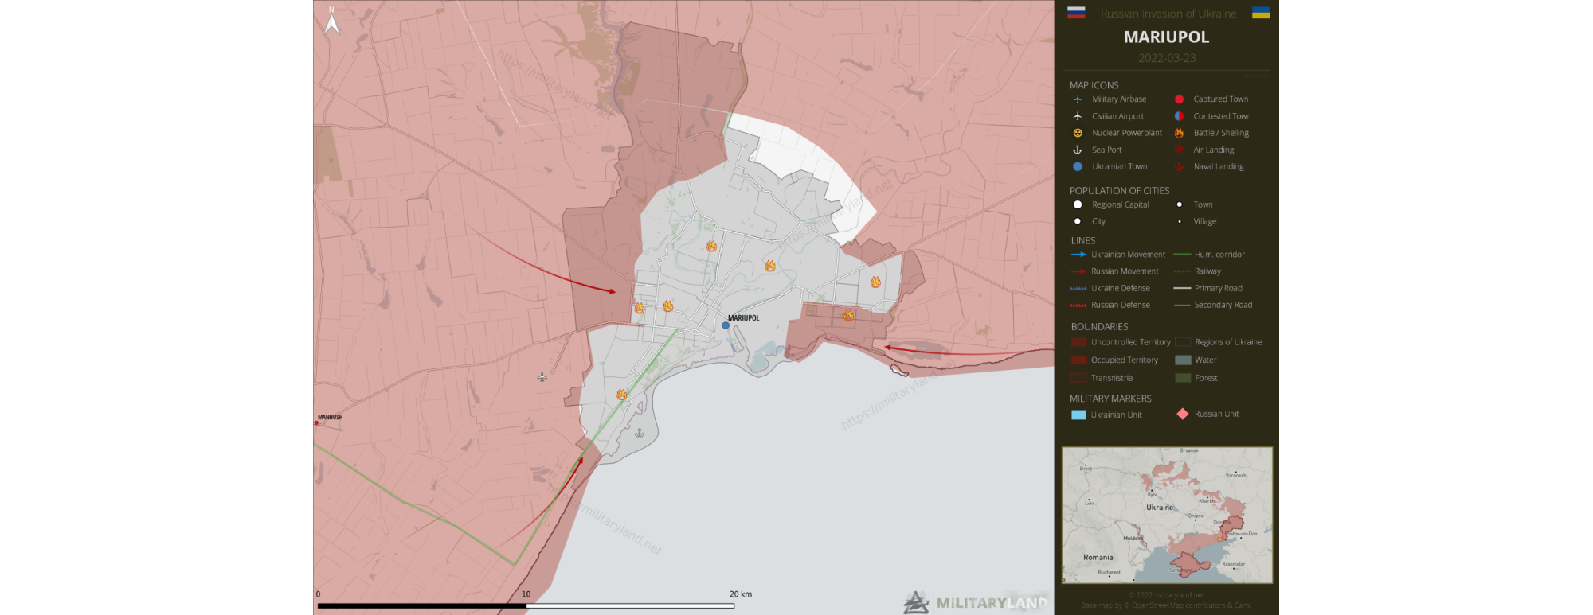Viewport: 1593px width, 615px height.
Task: Click the Russian Unit pink diamond marker
Action: 1183,414
